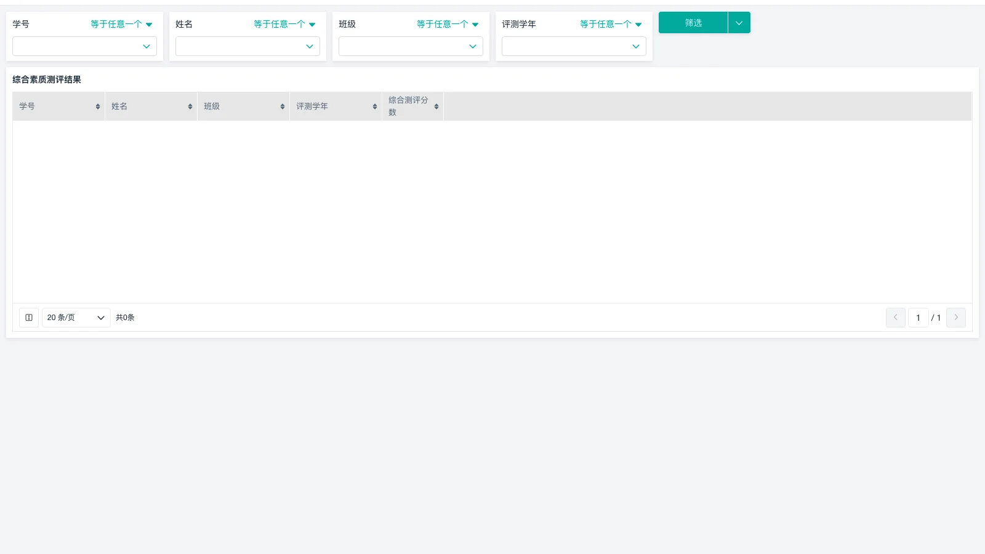
Task: Sort table by 评测学年 column arrows
Action: click(x=375, y=106)
